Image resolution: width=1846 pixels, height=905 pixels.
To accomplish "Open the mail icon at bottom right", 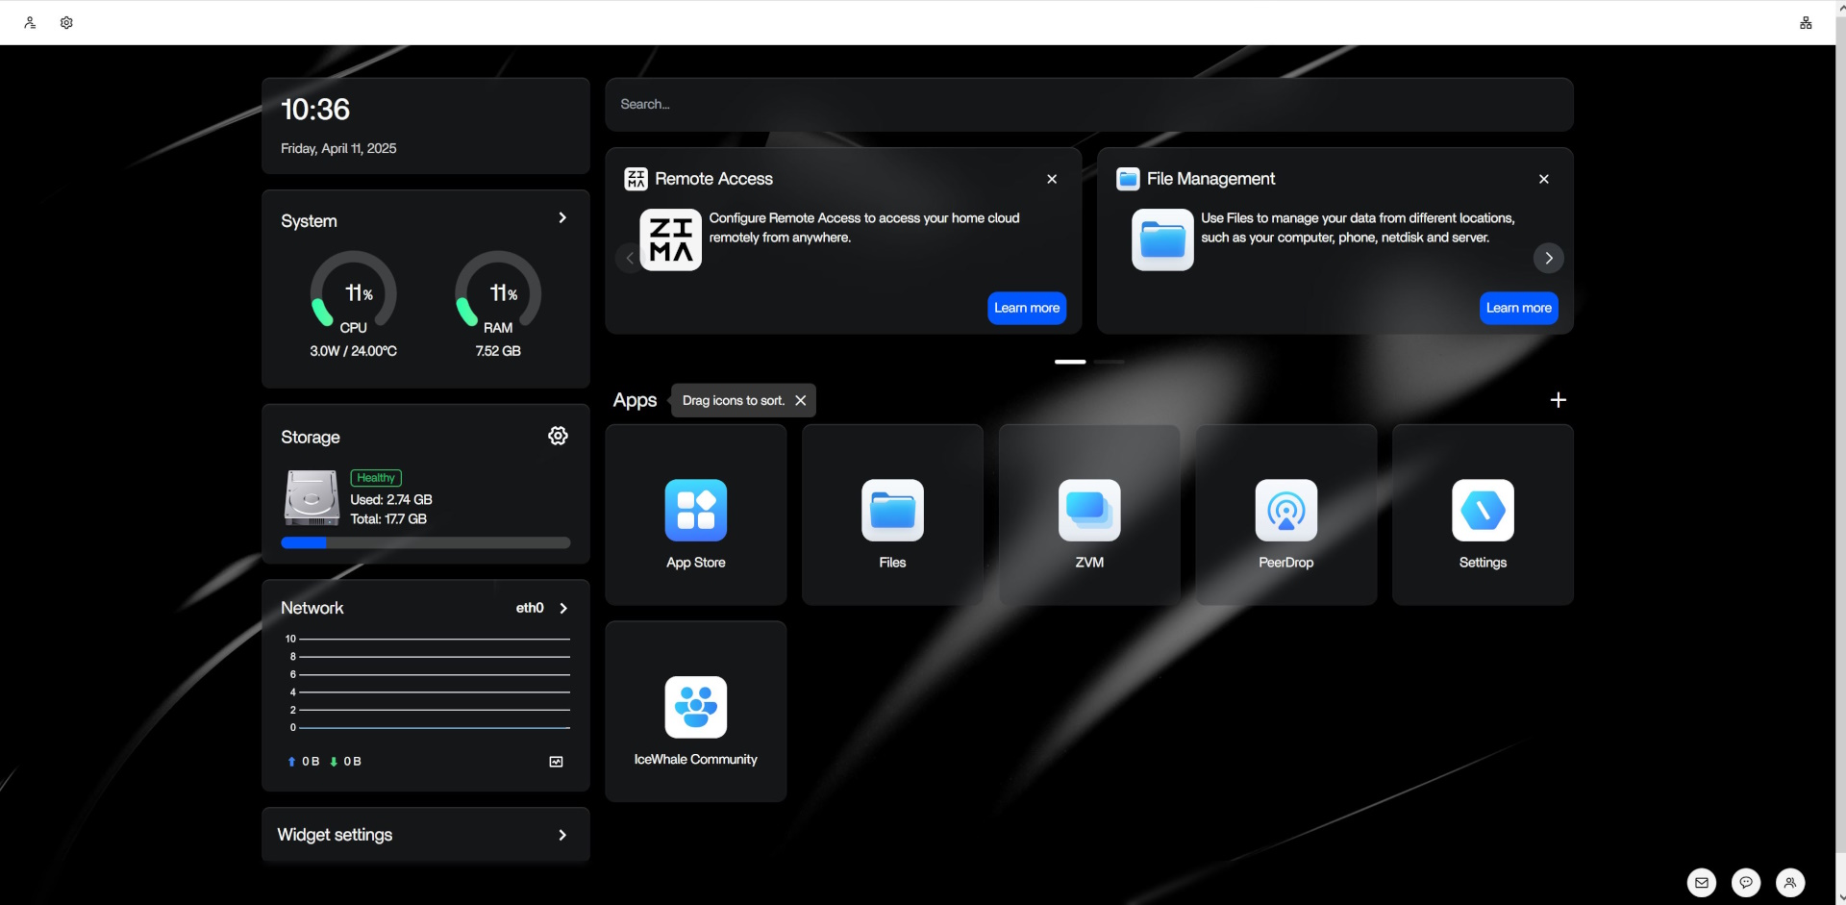I will point(1701,882).
